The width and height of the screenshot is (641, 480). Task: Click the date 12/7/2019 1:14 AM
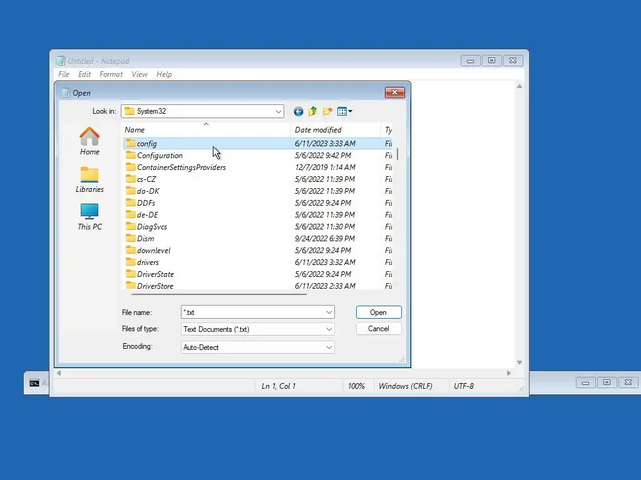tap(325, 167)
